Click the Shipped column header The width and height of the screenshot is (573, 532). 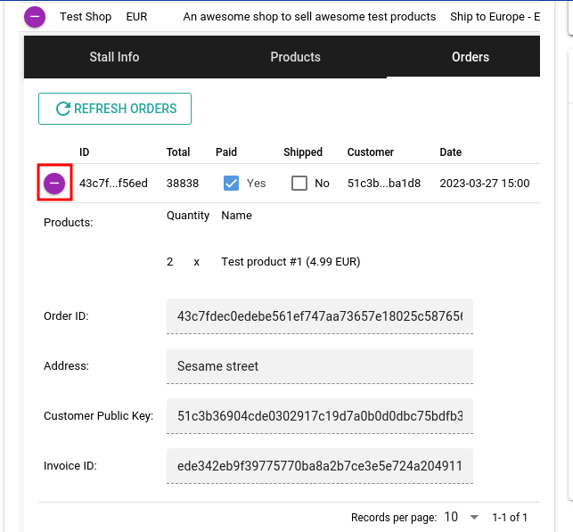pos(303,152)
